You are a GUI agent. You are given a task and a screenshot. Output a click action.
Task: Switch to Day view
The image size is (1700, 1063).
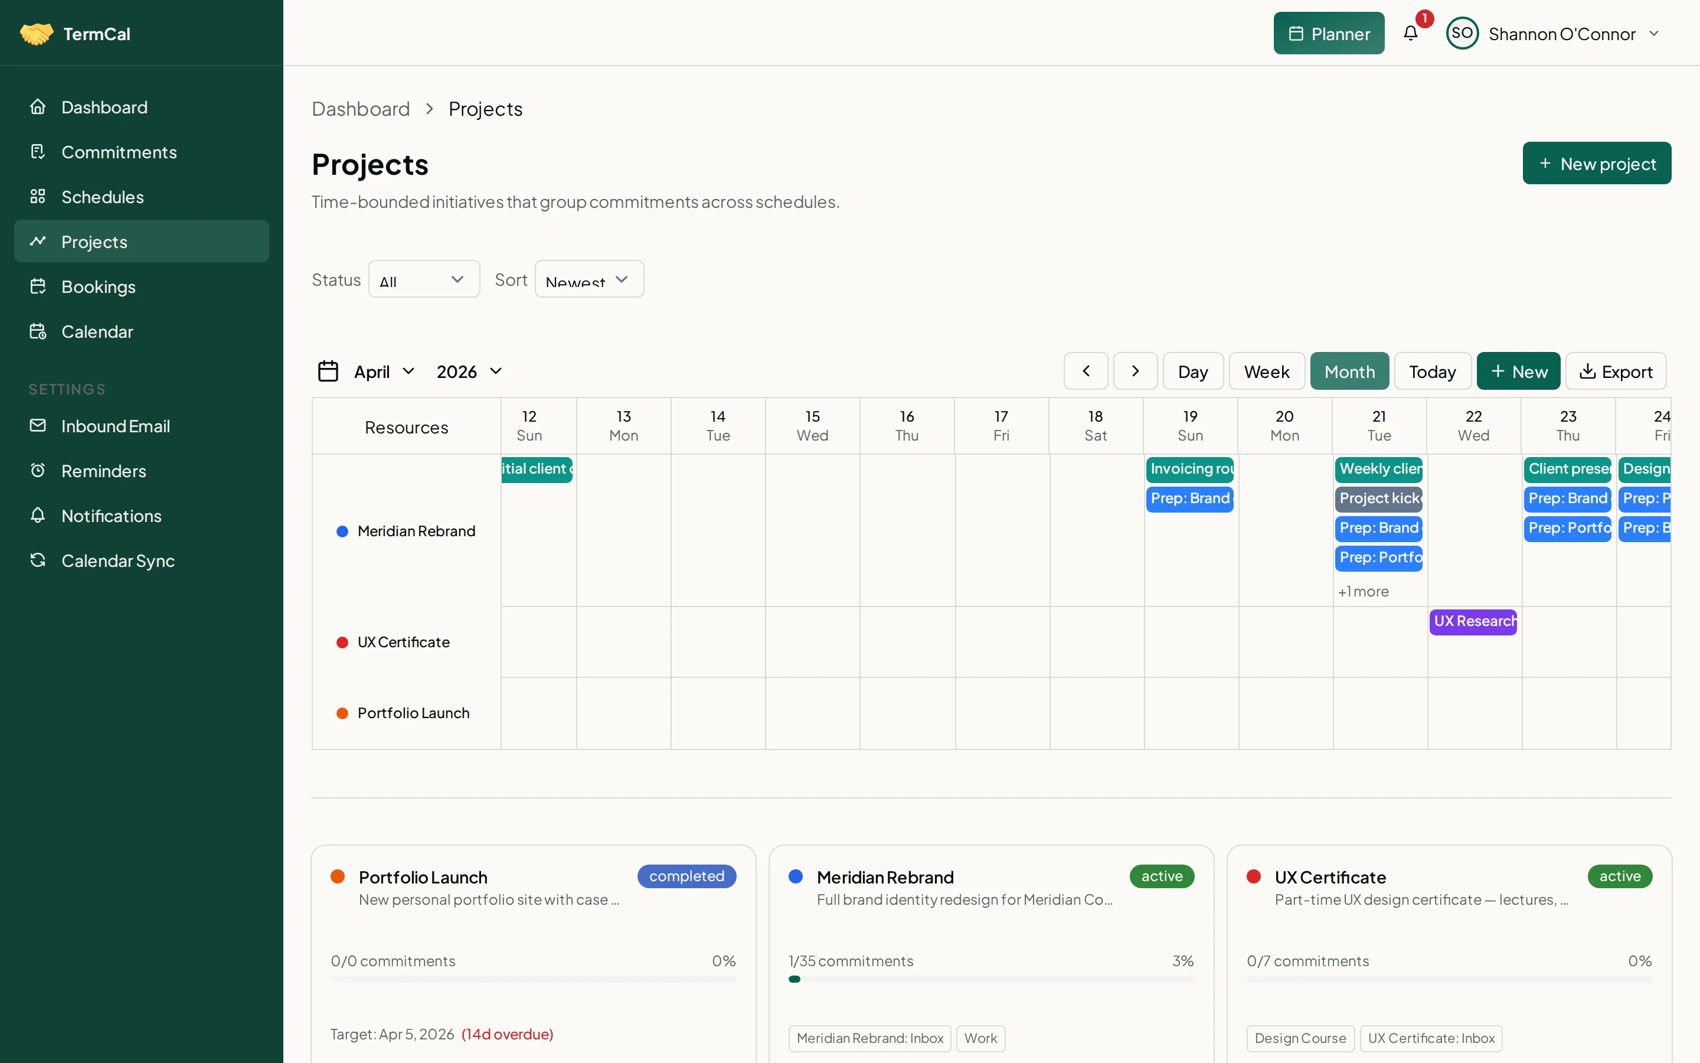(1193, 371)
